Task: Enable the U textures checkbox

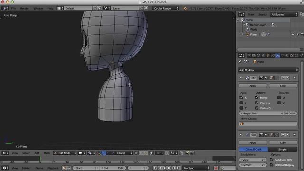Action: click(279, 97)
